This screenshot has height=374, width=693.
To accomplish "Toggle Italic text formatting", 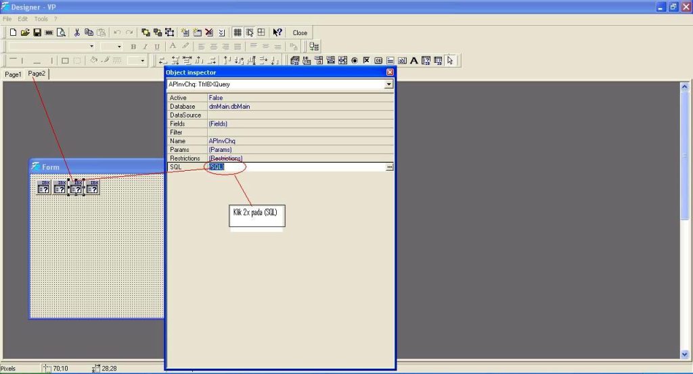I will [x=145, y=47].
